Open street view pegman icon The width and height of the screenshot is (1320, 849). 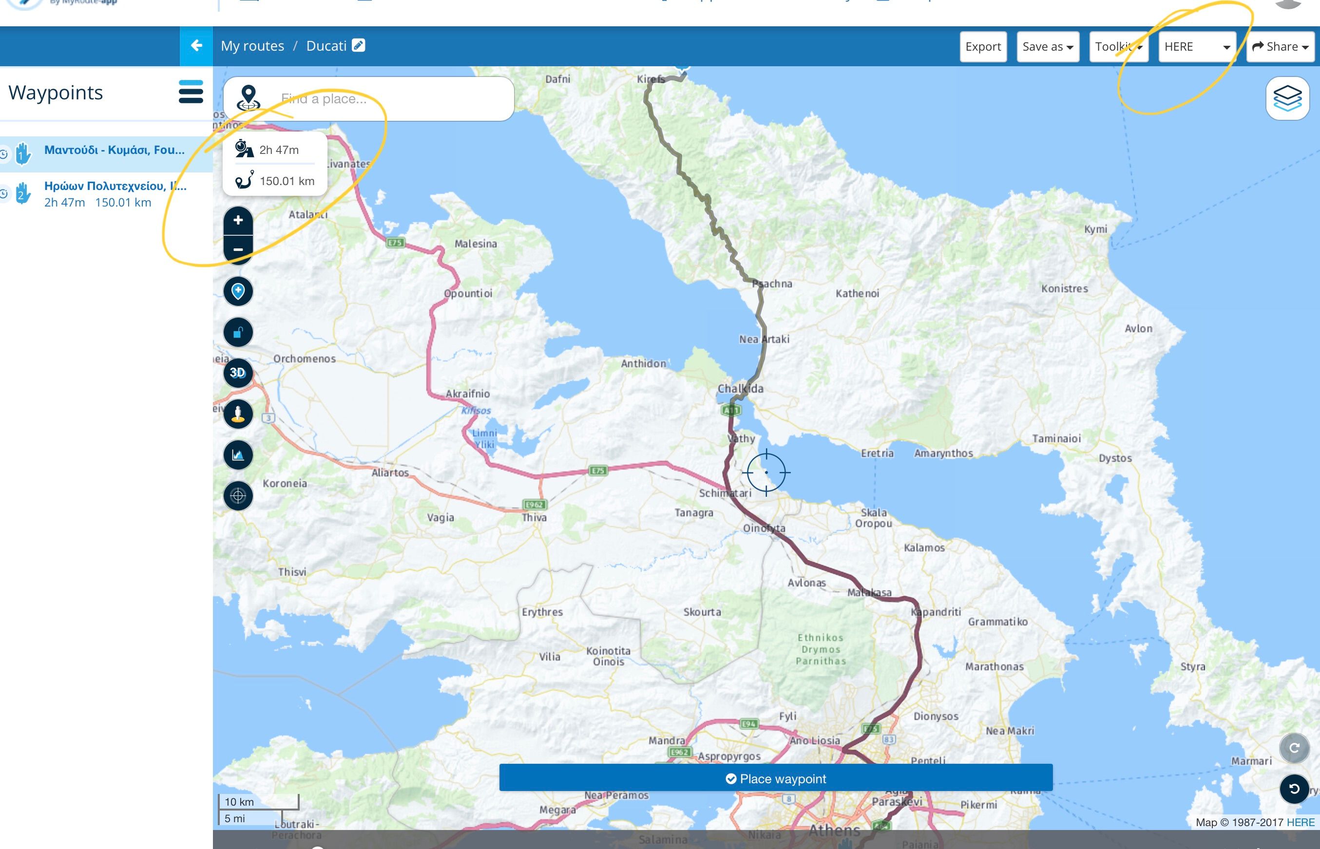point(238,414)
